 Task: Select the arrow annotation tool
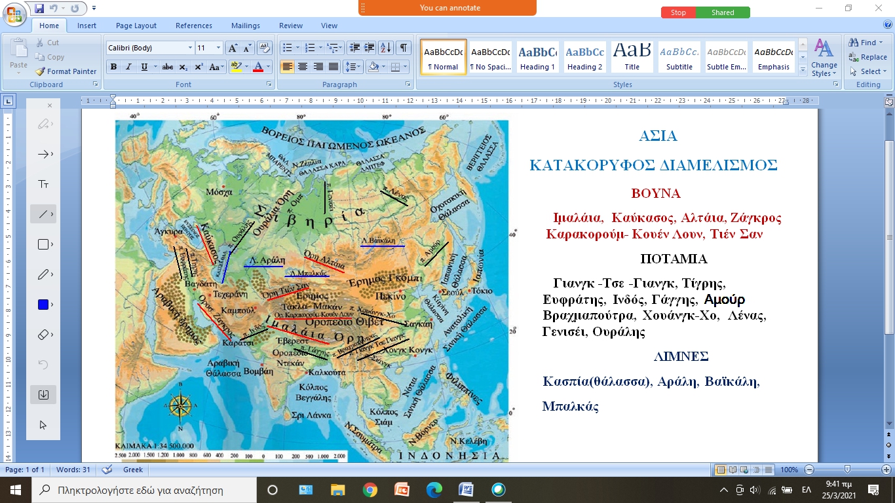(x=43, y=154)
